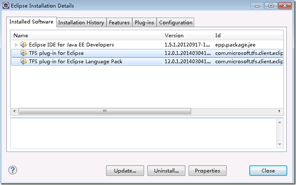Sort by the Version column header
Viewport: 296px width, 185px height.
188,35
